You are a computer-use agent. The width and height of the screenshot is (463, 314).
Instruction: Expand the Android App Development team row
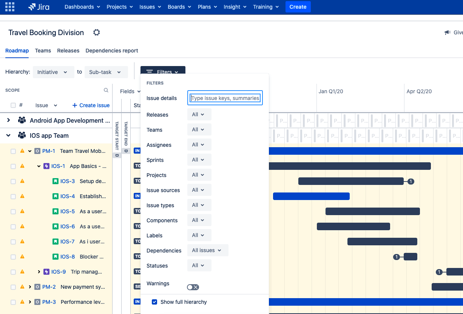(8, 120)
